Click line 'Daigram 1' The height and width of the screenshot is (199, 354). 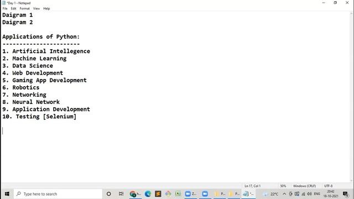(x=18, y=15)
